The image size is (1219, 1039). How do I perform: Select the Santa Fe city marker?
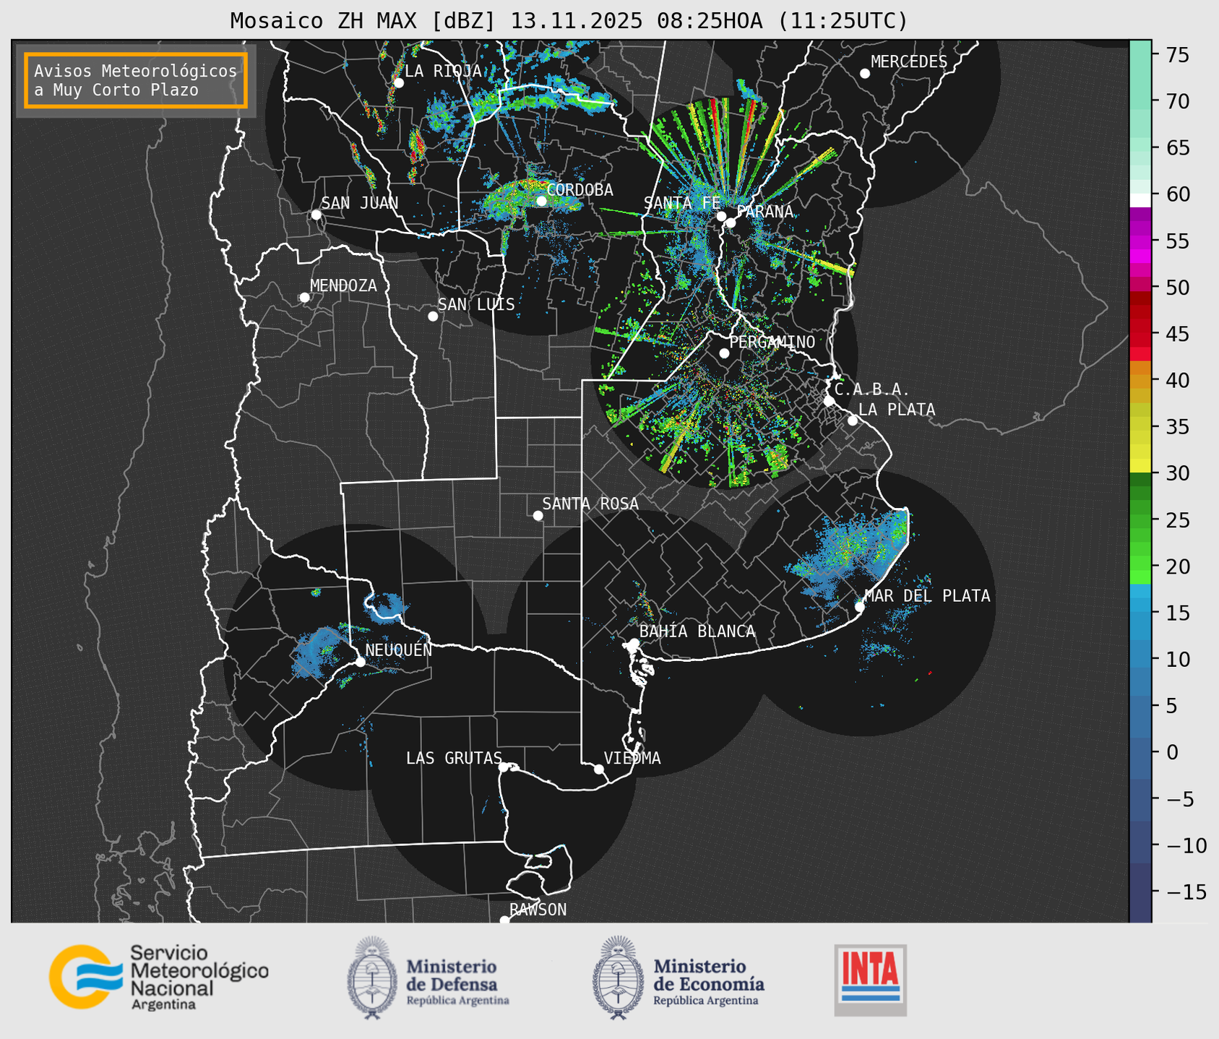(x=721, y=216)
